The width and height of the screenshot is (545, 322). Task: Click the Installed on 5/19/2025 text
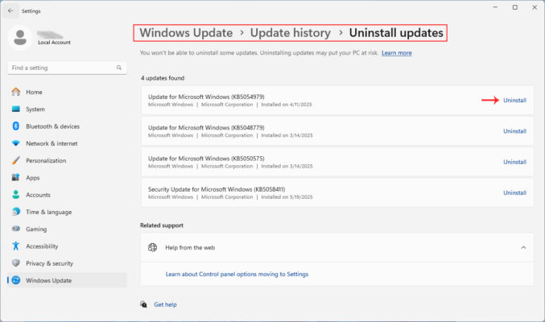[x=287, y=196]
